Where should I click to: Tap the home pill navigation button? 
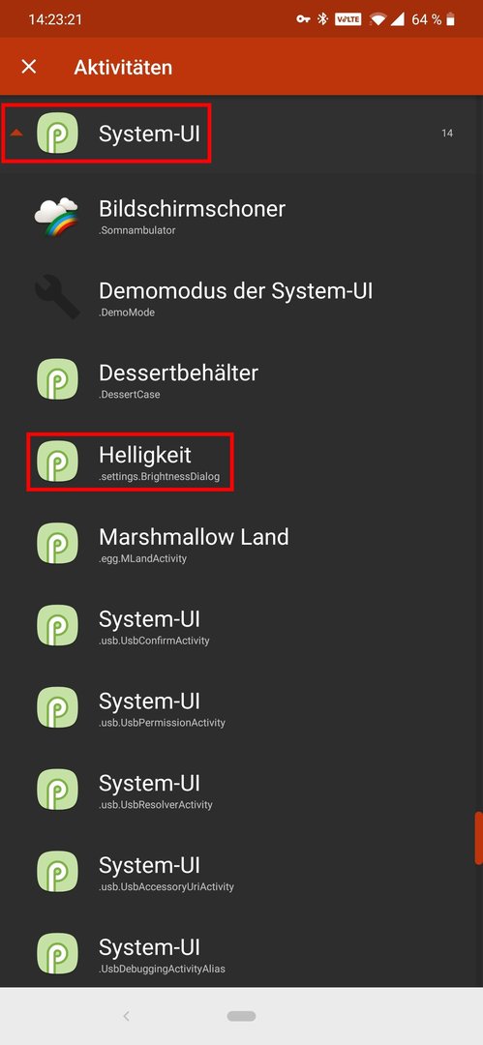pos(241,1016)
